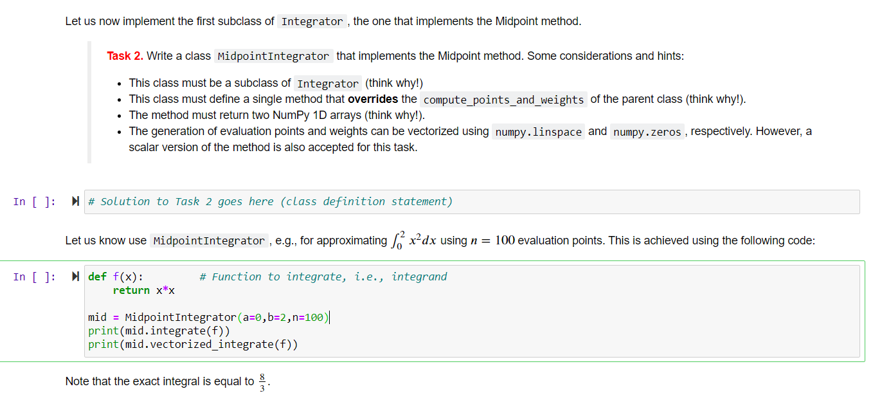Screen dimensions: 873x418
Task: Click the def f(x): function definition line
Action: 118,277
